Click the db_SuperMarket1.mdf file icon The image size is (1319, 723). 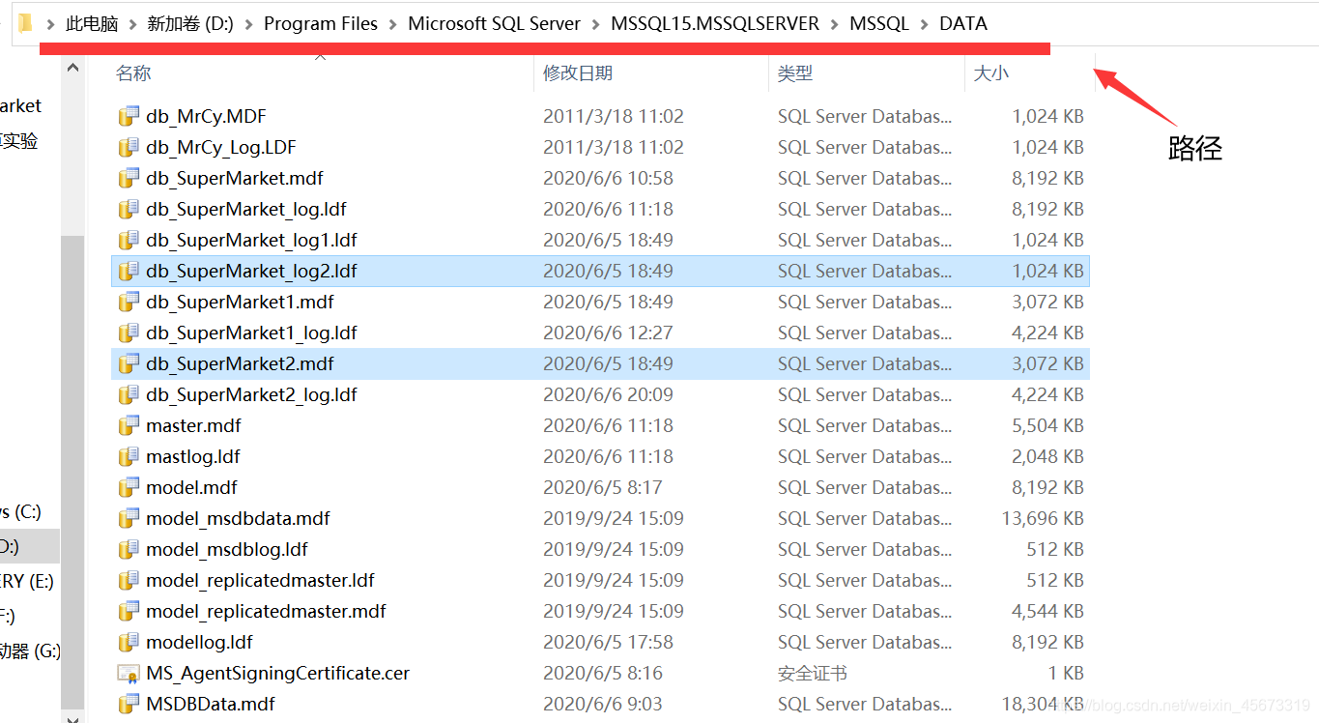[x=128, y=302]
